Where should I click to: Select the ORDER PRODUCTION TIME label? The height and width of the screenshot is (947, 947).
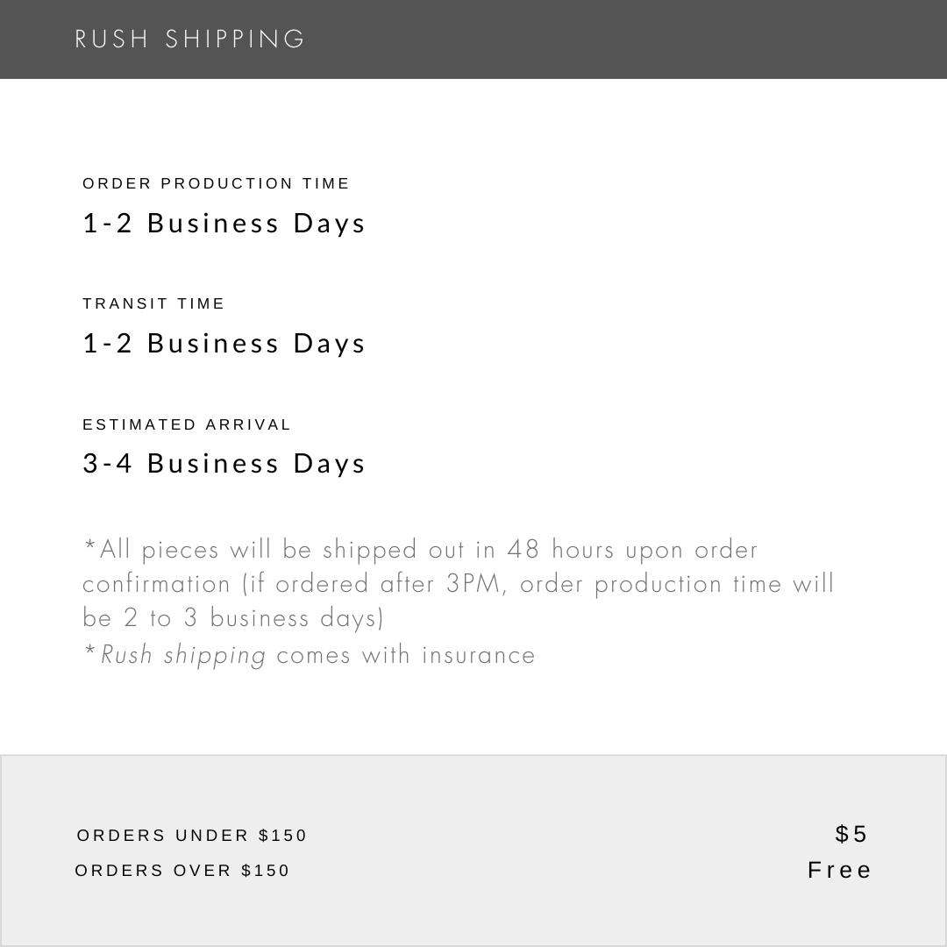coord(216,183)
